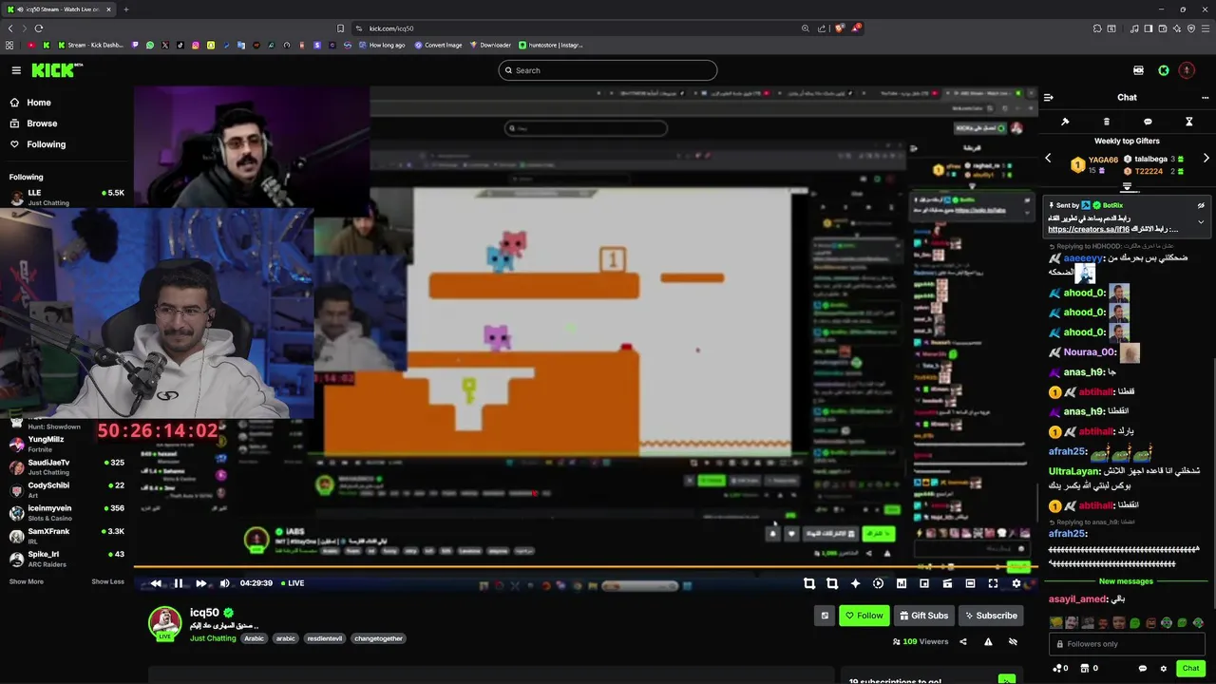
Task: Rewind the stream playback
Action: coord(156,583)
